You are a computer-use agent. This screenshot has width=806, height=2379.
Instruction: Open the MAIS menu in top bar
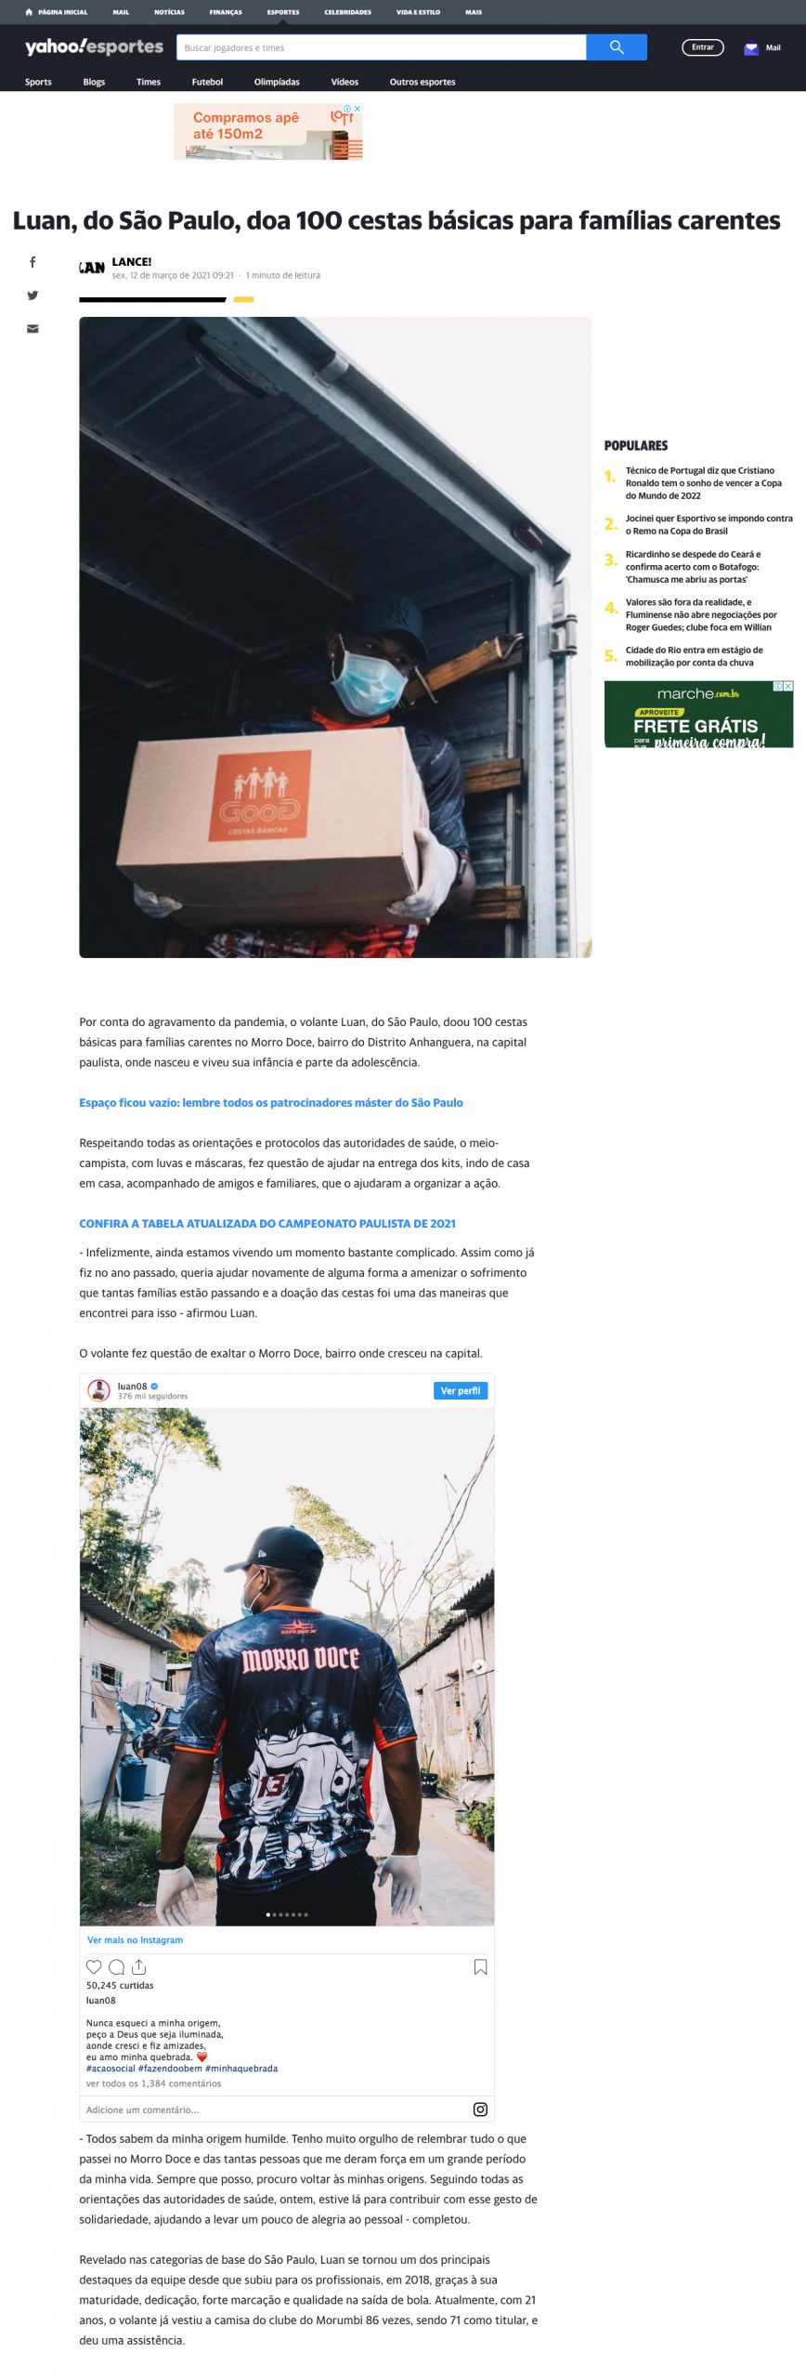coord(474,12)
